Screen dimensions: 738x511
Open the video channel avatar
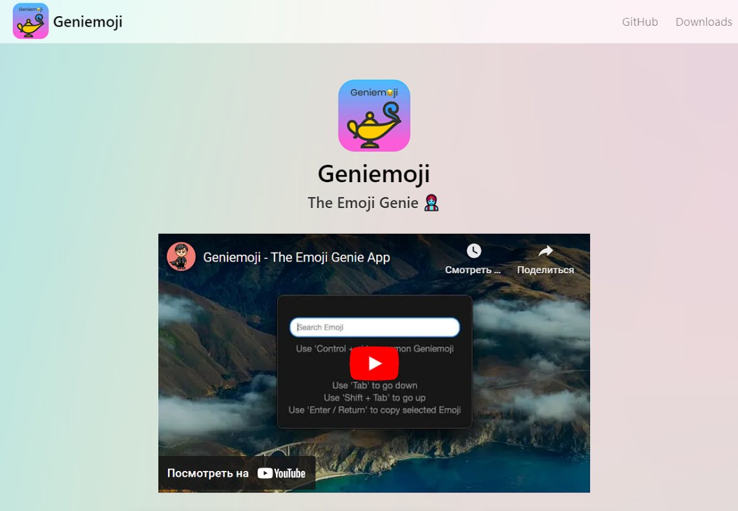click(x=181, y=257)
